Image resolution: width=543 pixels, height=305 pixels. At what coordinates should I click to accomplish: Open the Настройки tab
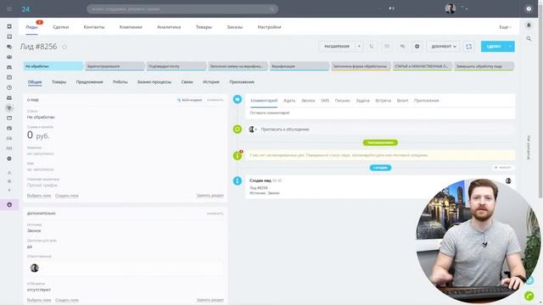[x=269, y=27]
